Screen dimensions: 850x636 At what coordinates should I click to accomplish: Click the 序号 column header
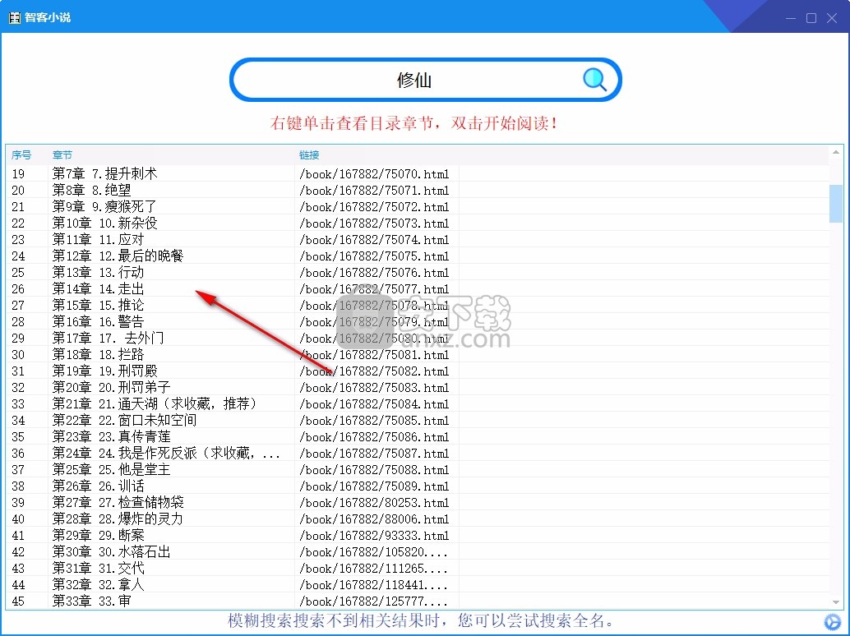click(21, 155)
